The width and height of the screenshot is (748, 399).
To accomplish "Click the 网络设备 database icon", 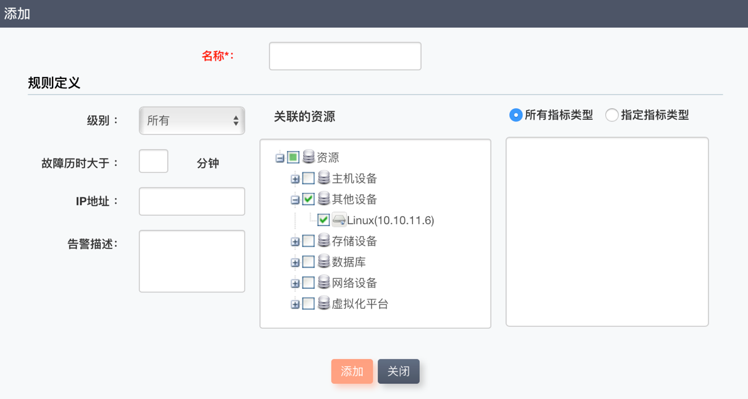I will pyautogui.click(x=323, y=282).
